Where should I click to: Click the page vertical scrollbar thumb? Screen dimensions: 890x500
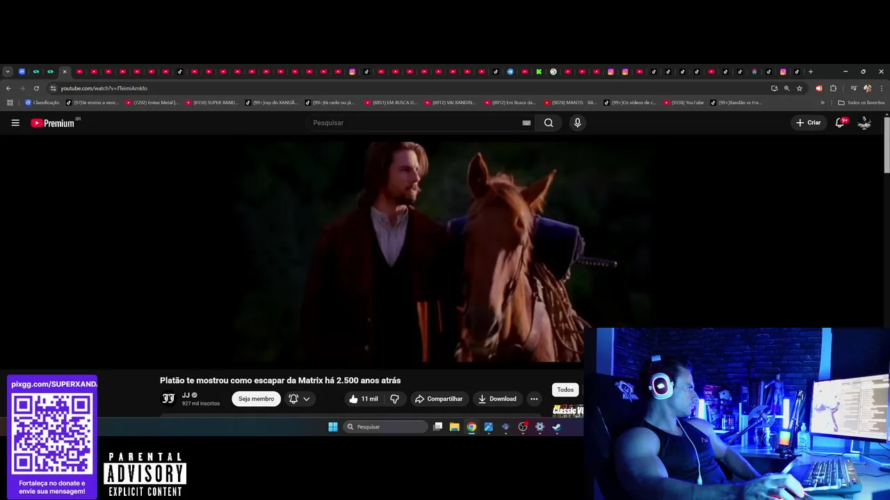click(887, 144)
